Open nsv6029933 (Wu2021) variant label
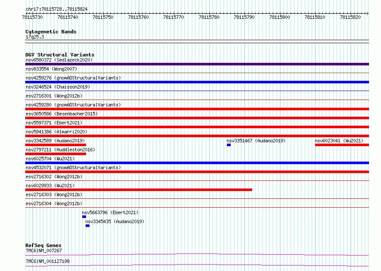 point(50,186)
